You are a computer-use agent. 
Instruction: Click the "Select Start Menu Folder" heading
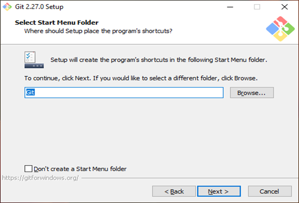point(57,23)
